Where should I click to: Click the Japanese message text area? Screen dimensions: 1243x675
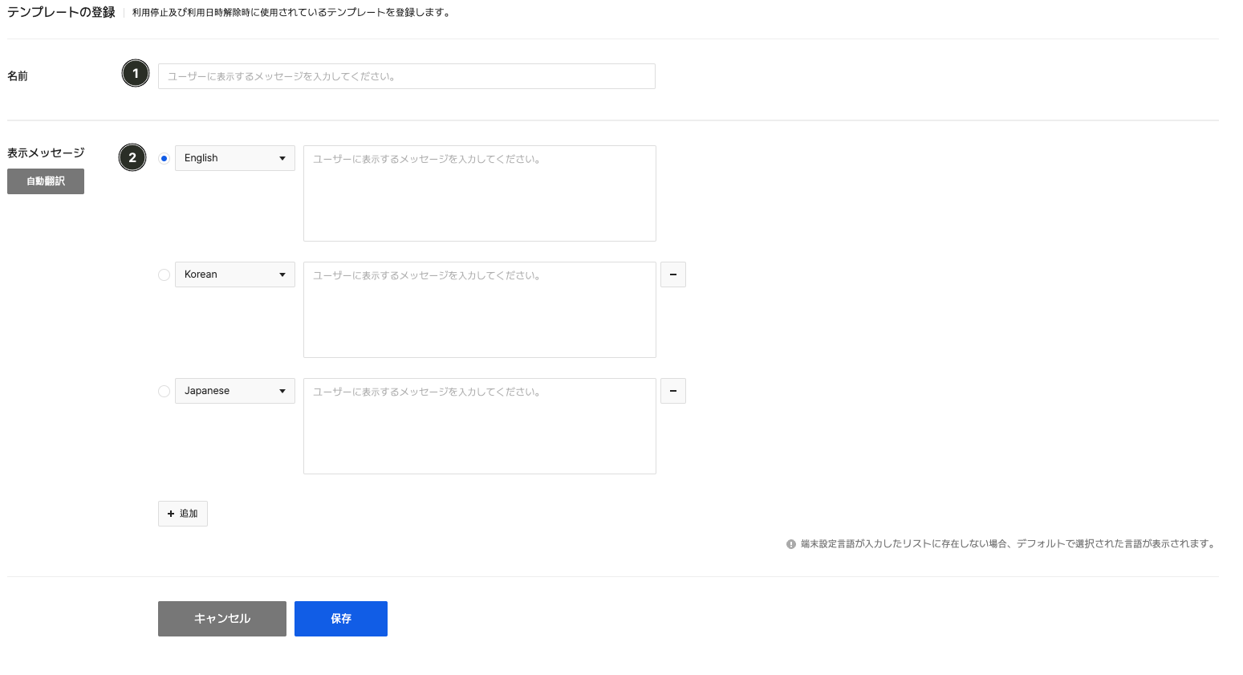[x=480, y=426]
